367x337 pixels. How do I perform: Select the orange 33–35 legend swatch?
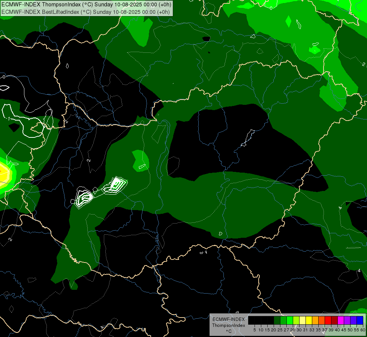click(315, 320)
